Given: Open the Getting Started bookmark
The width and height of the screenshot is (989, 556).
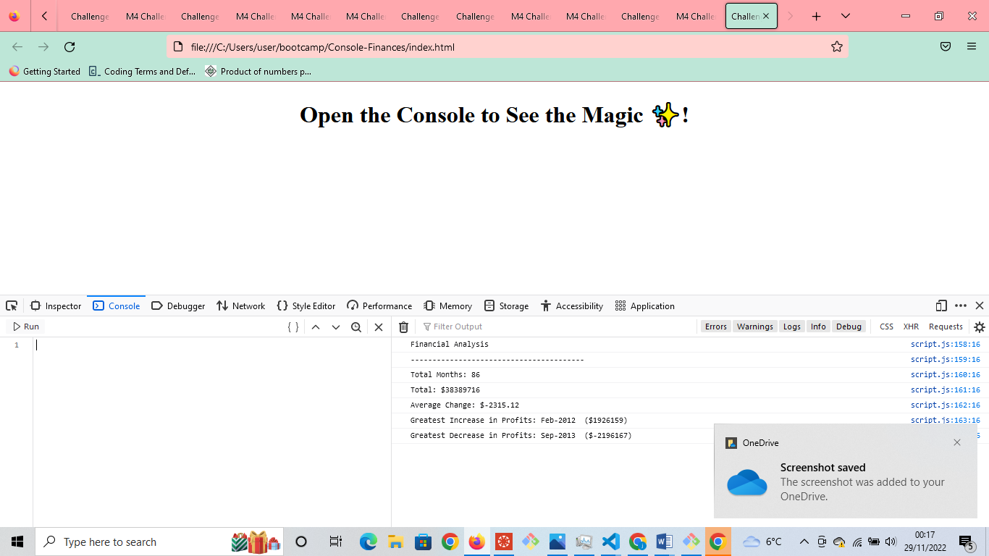Looking at the screenshot, I should [x=45, y=72].
